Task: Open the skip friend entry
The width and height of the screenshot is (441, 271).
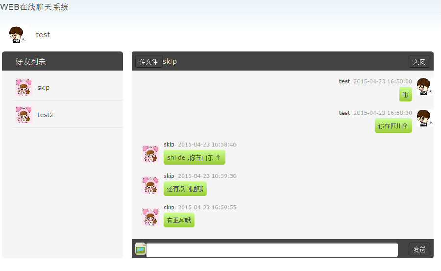Action: (x=68, y=87)
